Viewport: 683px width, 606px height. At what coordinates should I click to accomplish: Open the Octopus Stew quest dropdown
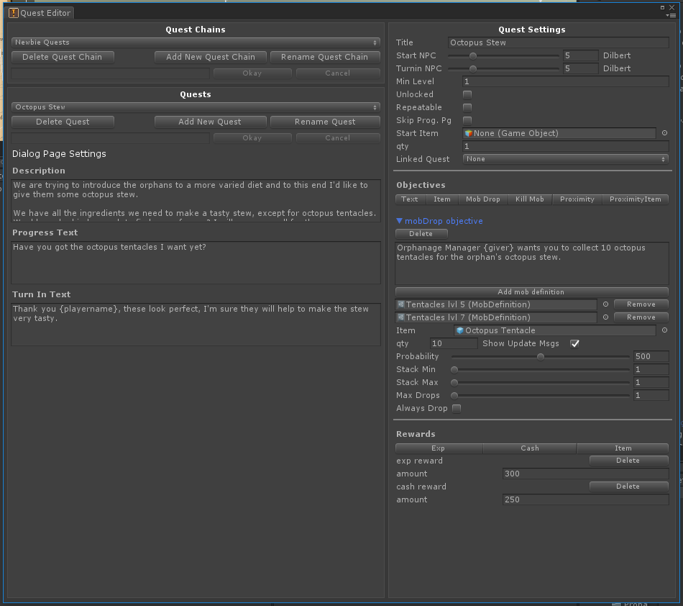click(x=196, y=107)
